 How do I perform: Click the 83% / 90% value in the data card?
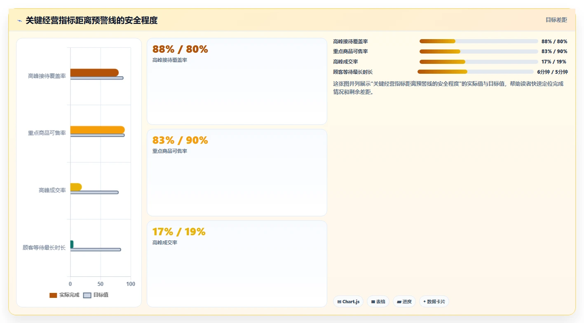click(x=180, y=140)
